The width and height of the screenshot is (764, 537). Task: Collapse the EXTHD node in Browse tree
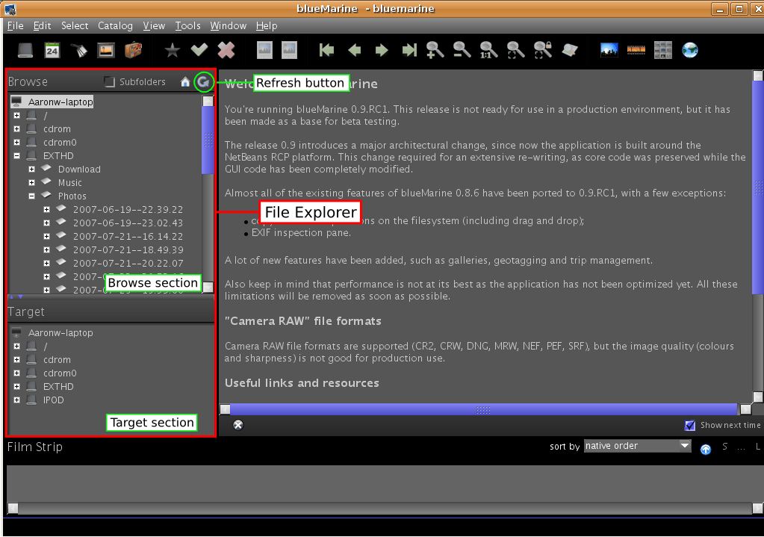coord(17,156)
